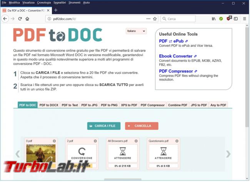Close the Da PDF a DOC tab
Image resolution: width=250 pixels, height=182 pixels.
(48, 10)
